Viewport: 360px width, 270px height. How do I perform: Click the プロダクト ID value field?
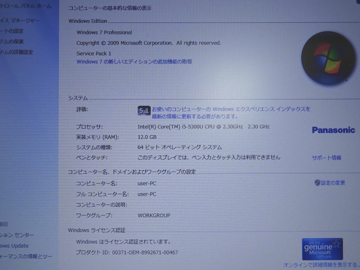tap(145, 252)
